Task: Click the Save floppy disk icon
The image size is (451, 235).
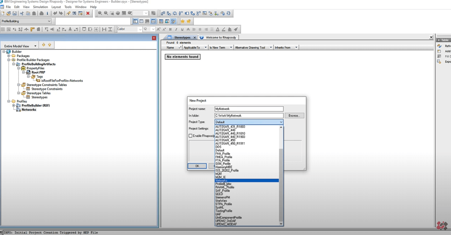Action: tap(15, 13)
